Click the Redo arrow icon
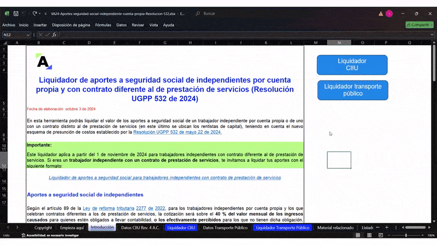 click(36, 13)
